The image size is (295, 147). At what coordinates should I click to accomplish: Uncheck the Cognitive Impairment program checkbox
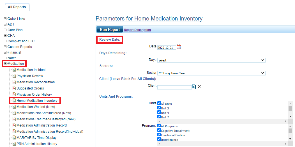tap(159, 130)
